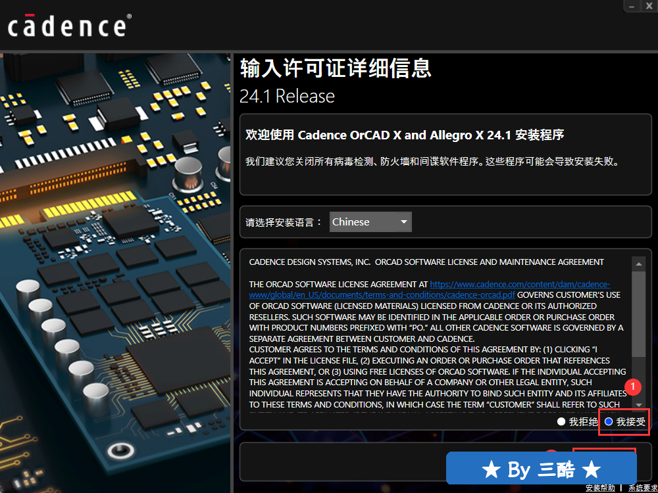This screenshot has height=493, width=658.
Task: Click the 24.1 Release version text
Action: (x=287, y=96)
